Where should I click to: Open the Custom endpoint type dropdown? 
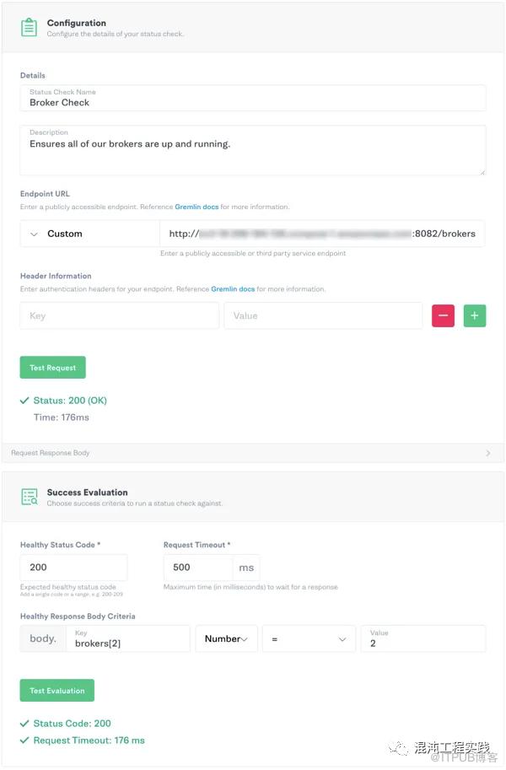point(90,234)
